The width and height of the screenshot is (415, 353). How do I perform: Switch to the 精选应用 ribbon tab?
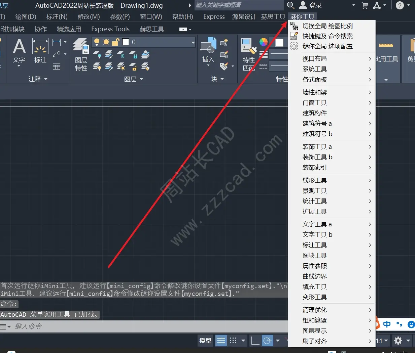pyautogui.click(x=69, y=29)
